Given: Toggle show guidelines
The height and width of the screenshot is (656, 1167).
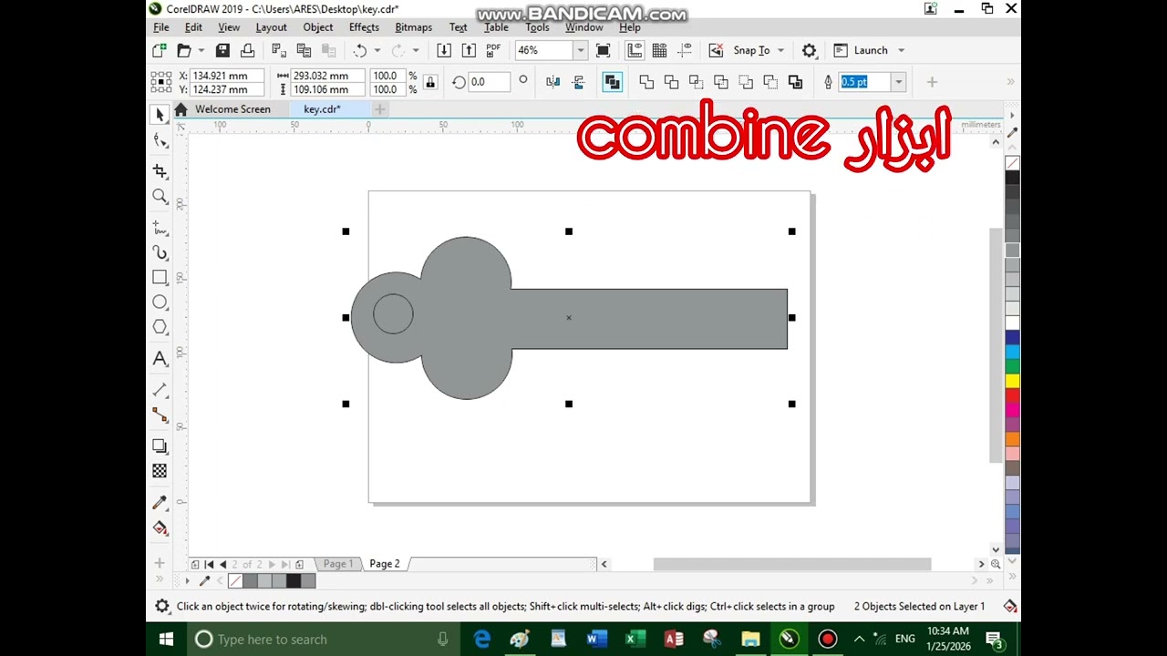Looking at the screenshot, I should point(684,51).
